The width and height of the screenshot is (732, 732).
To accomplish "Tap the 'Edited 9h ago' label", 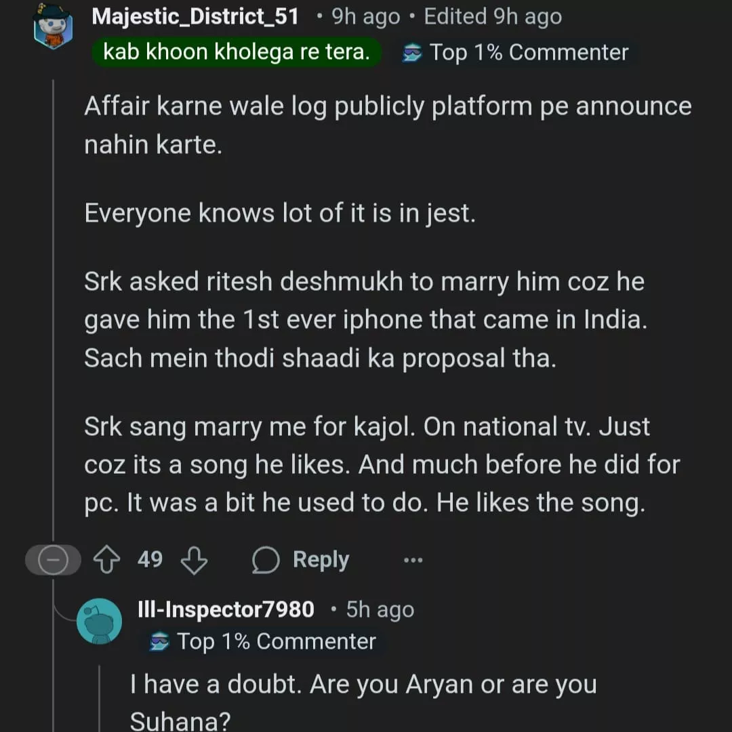I will pos(493,17).
